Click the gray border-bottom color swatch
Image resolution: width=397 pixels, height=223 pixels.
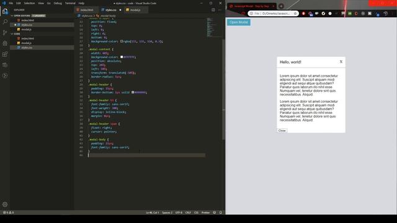click(133, 92)
